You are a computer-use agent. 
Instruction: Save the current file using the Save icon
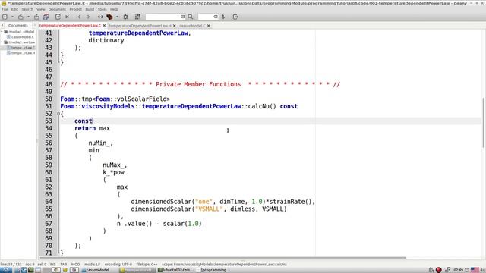tap(36, 17)
